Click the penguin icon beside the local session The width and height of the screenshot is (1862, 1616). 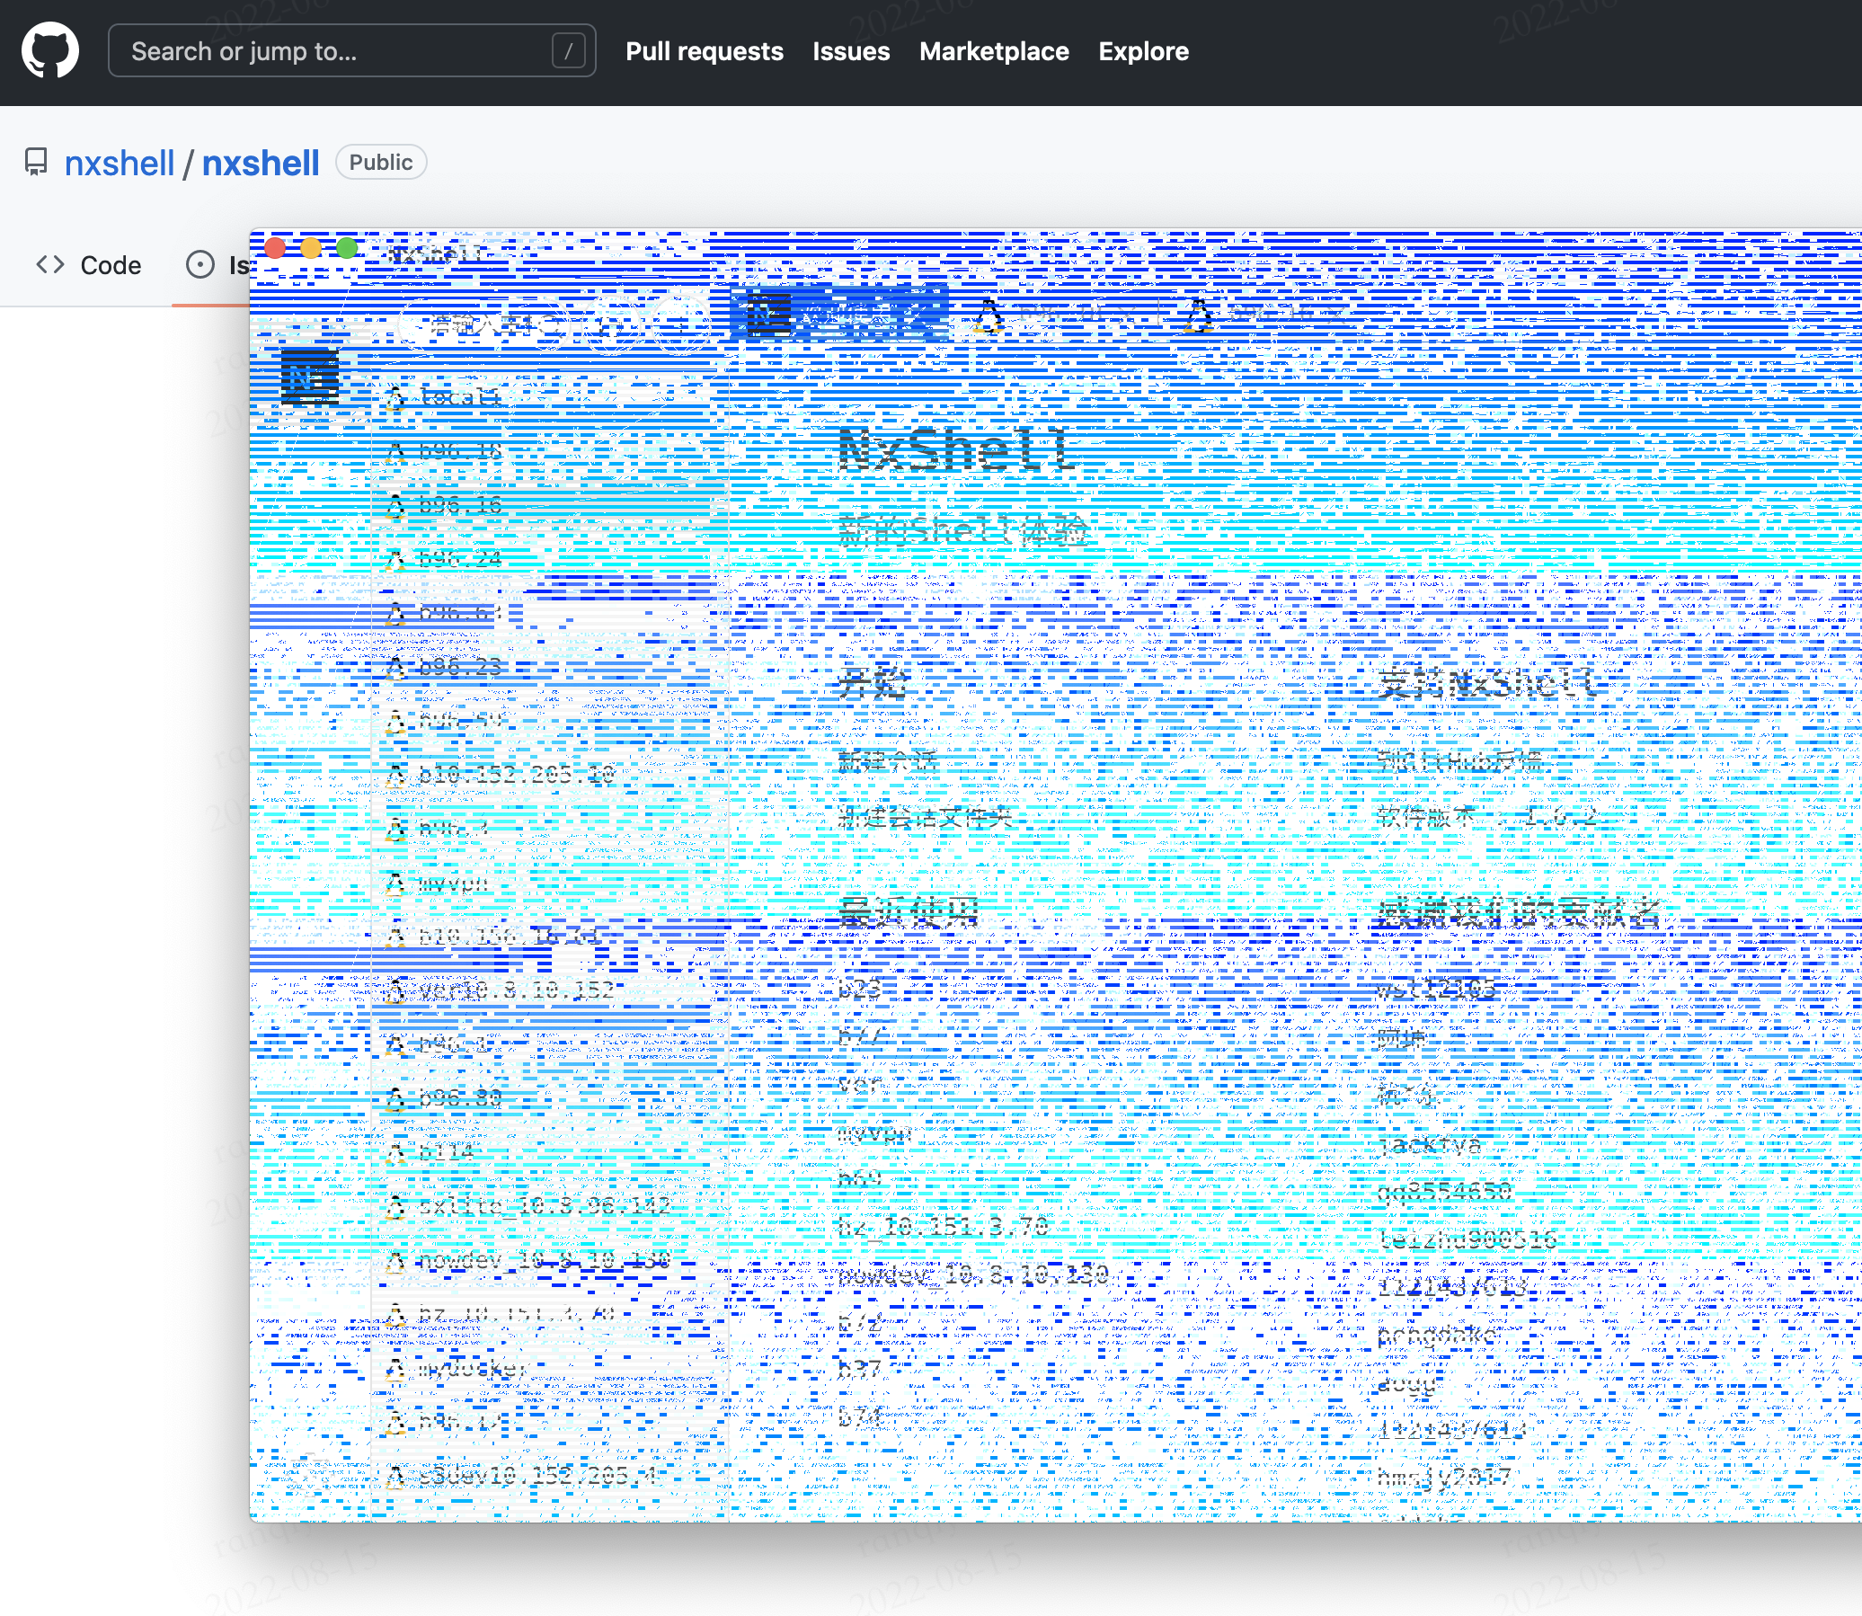pos(395,397)
